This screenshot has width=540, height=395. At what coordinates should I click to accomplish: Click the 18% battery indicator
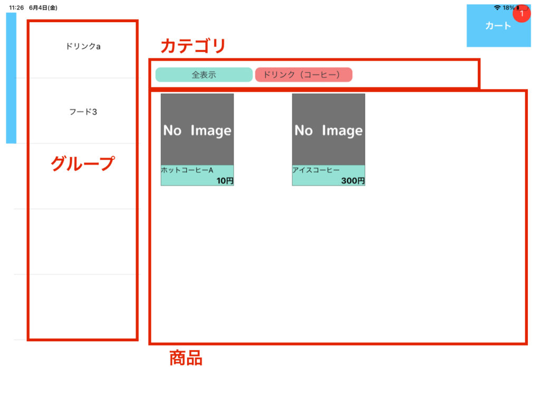pyautogui.click(x=508, y=8)
